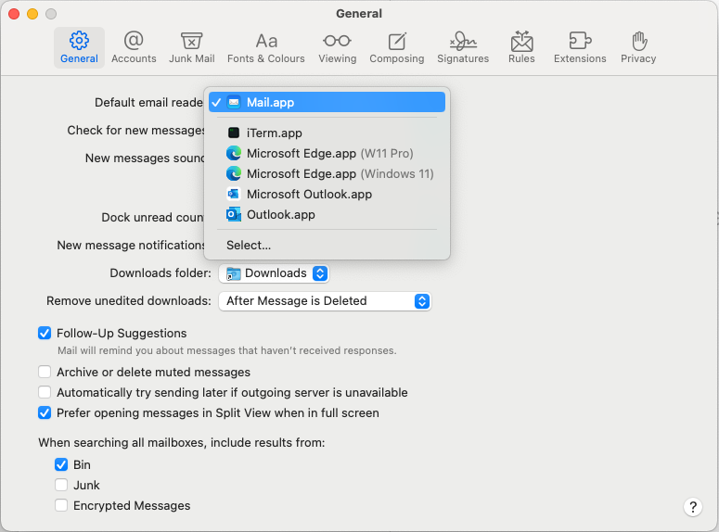The image size is (719, 532).
Task: Expand the Downloads folder dropdown
Action: click(x=274, y=273)
